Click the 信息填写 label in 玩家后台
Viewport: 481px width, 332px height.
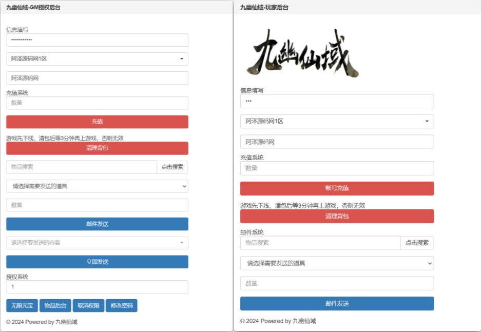252,90
